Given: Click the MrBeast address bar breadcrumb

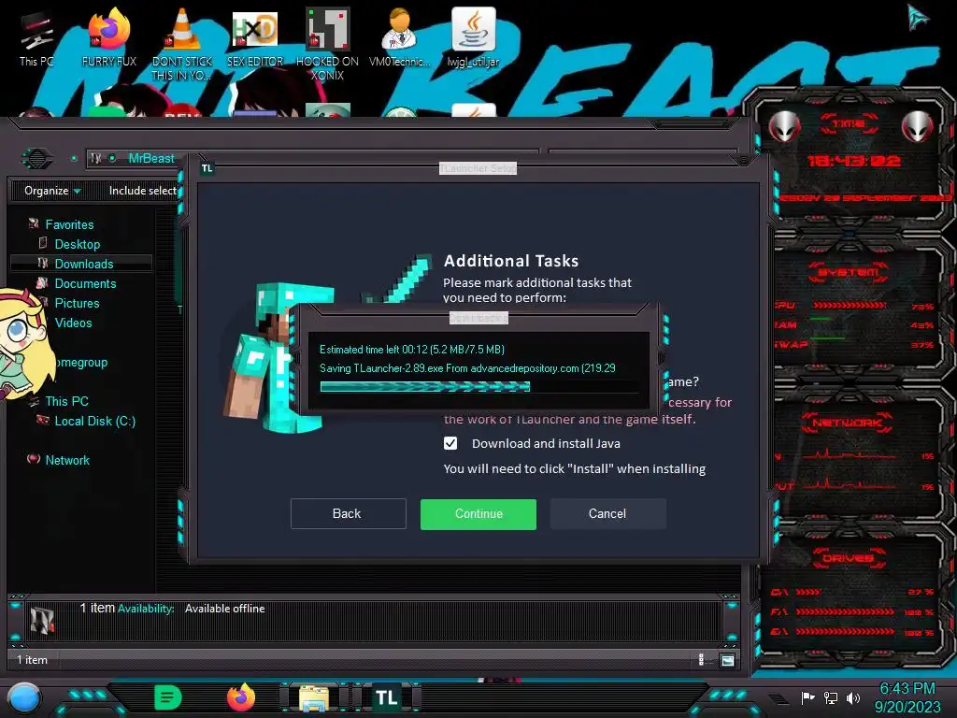Looking at the screenshot, I should click(x=151, y=158).
